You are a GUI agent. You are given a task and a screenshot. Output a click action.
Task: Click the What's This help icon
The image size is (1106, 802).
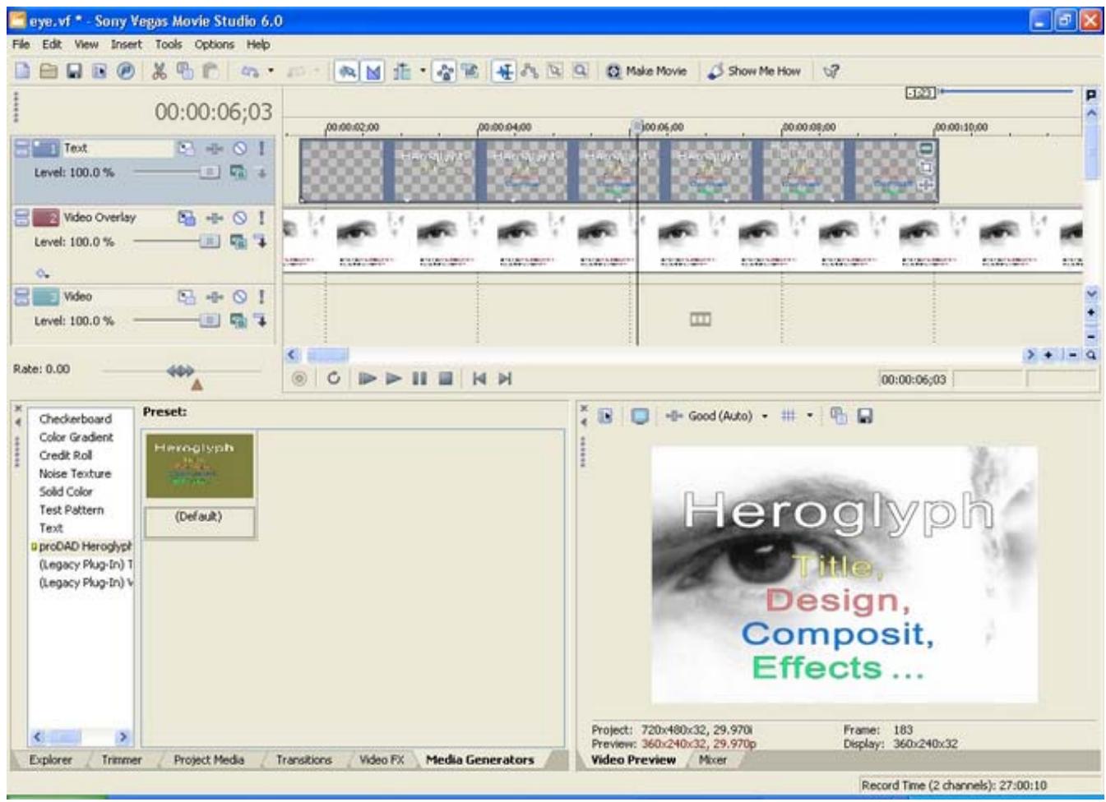tap(831, 71)
